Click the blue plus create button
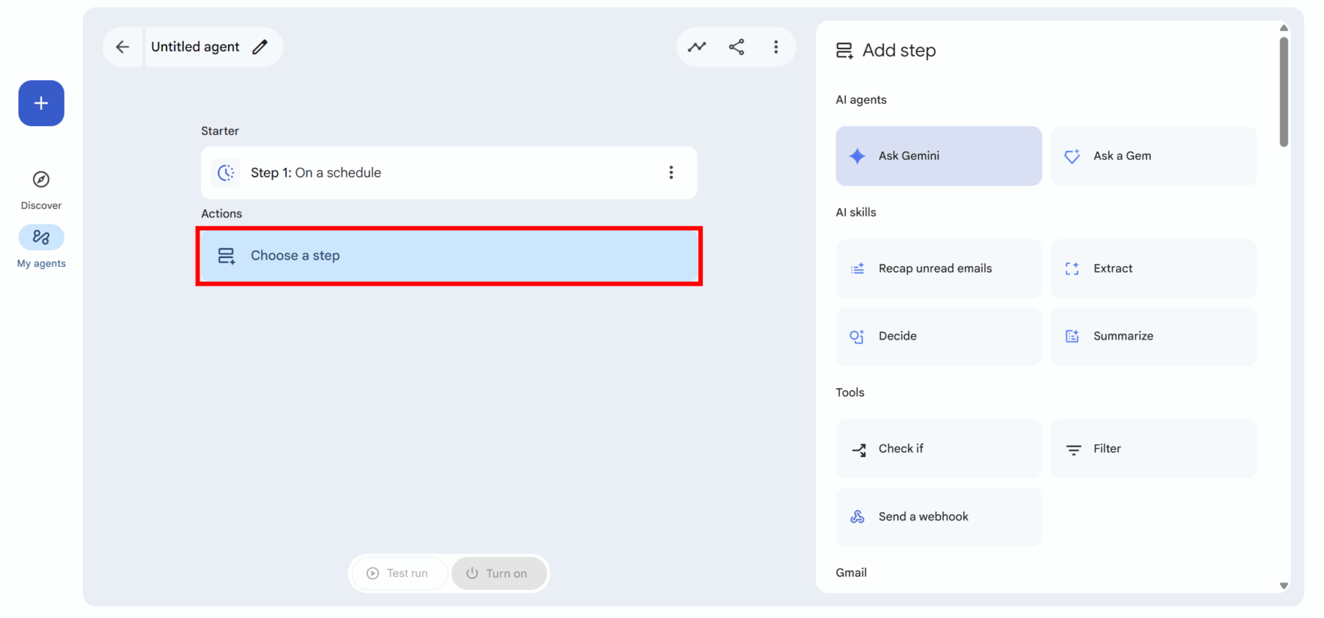This screenshot has width=1324, height=618. pyautogui.click(x=41, y=103)
